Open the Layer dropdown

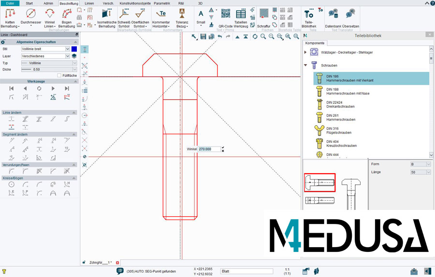click(67, 56)
